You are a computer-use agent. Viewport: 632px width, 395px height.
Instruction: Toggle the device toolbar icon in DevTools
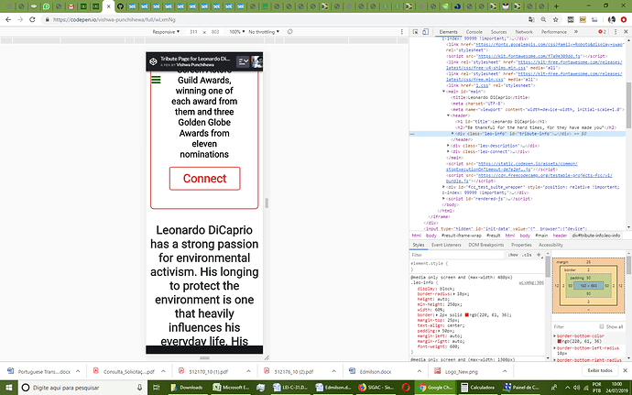(425, 32)
